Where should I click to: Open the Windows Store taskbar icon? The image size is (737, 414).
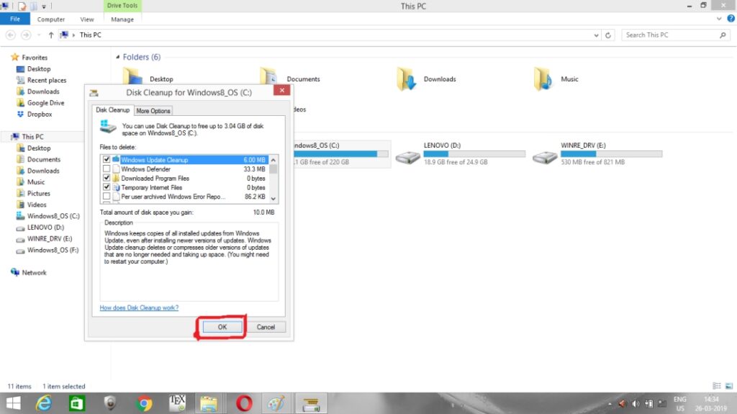(x=76, y=403)
